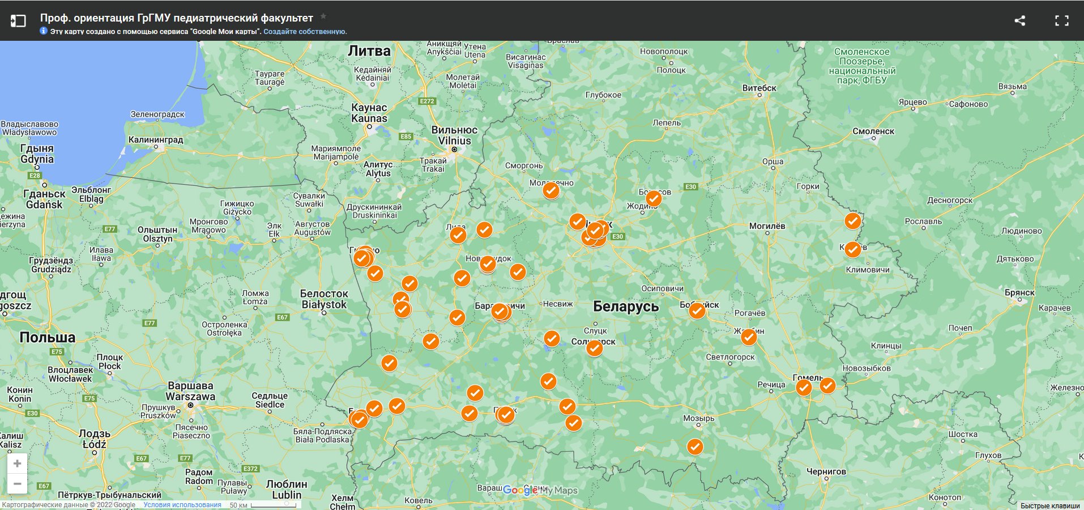Click the share map icon
The image size is (1084, 510).
click(x=1019, y=21)
